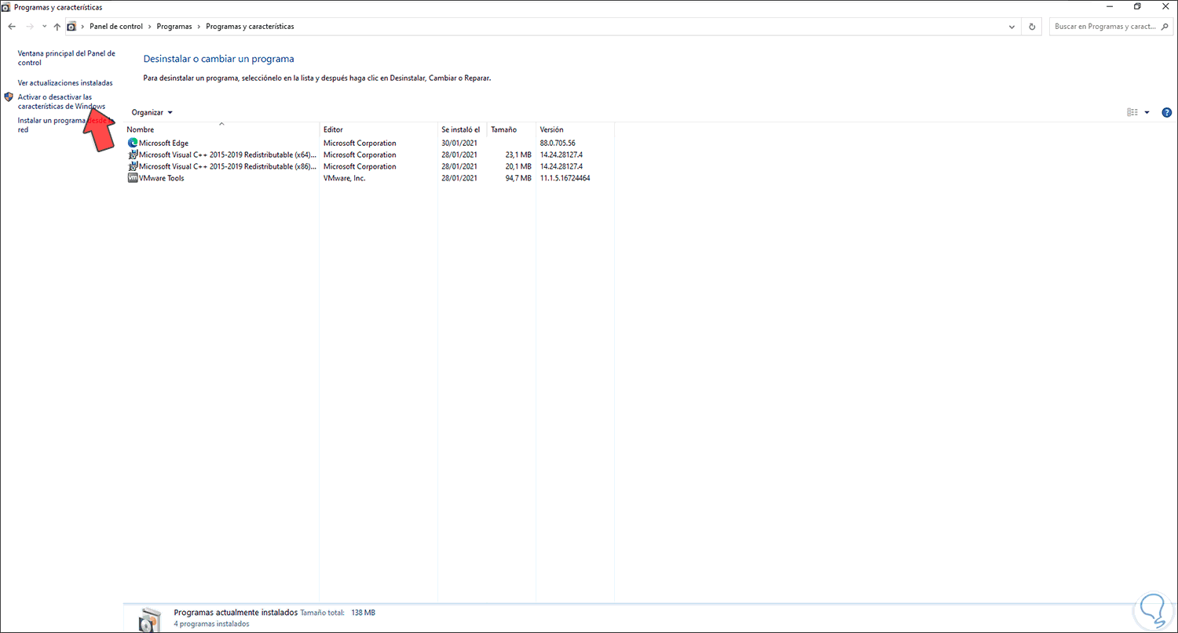The height and width of the screenshot is (633, 1178).
Task: Click the magnifier search icon
Action: pos(1165,27)
